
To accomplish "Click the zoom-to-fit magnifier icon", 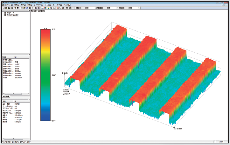I will point(63,8).
